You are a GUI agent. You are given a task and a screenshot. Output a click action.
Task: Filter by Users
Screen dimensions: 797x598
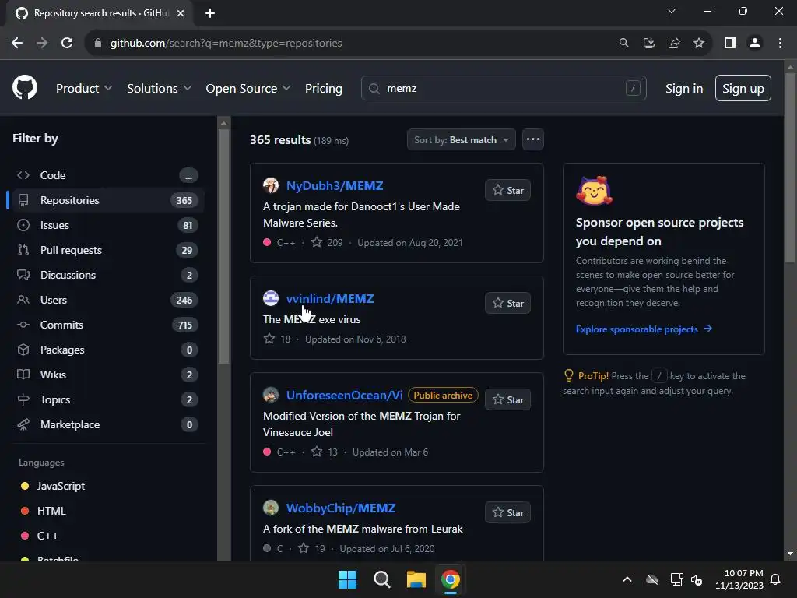pos(107,300)
